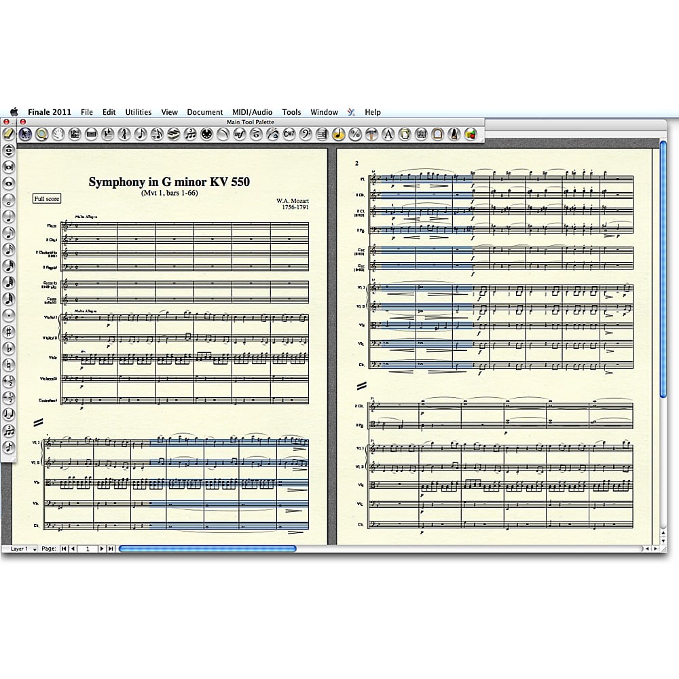Screen dimensions: 679x679
Task: Open the scripts menu icon beside Window
Action: 351,112
